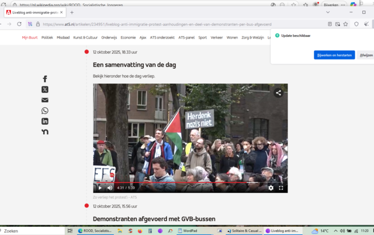Mute the video volume
Image resolution: width=374 pixels, height=235 pixels.
pyautogui.click(x=110, y=188)
